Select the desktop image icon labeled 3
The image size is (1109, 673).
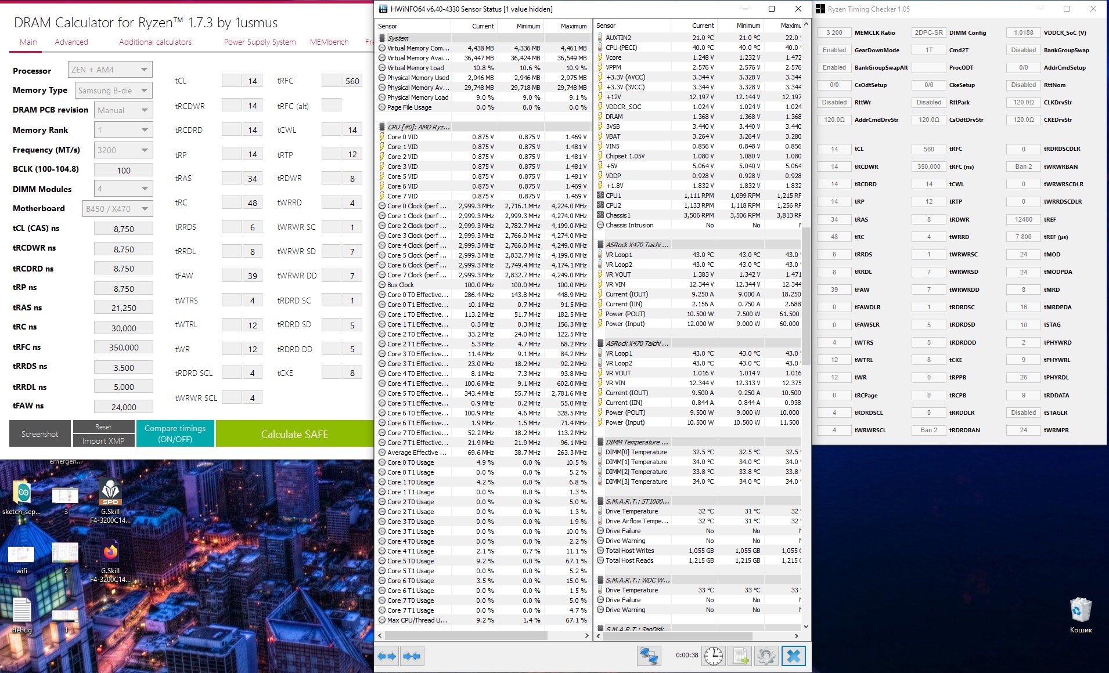click(66, 501)
